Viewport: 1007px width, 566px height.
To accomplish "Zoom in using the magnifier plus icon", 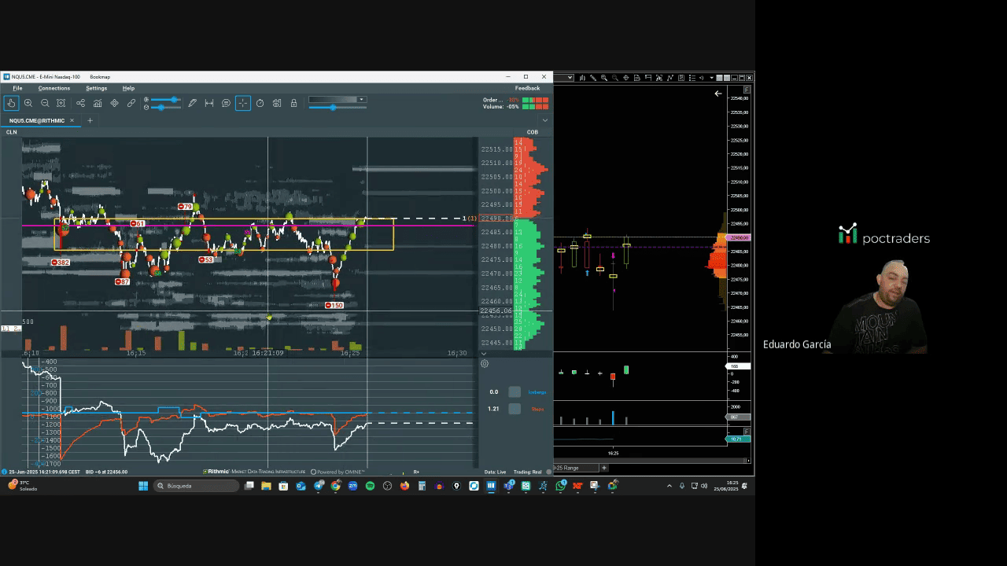I will pos(28,103).
